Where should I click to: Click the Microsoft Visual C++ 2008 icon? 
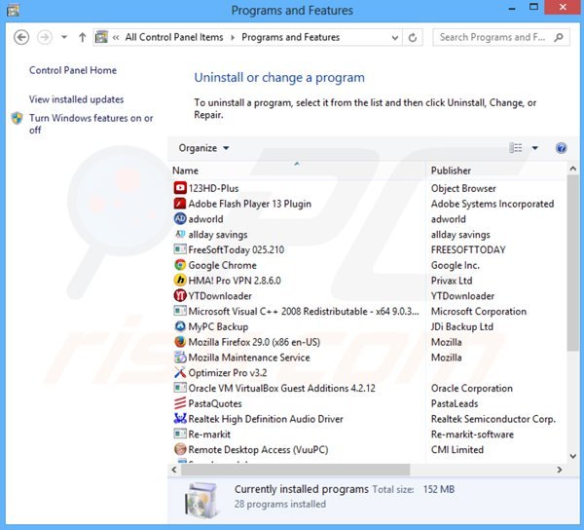pyautogui.click(x=180, y=311)
